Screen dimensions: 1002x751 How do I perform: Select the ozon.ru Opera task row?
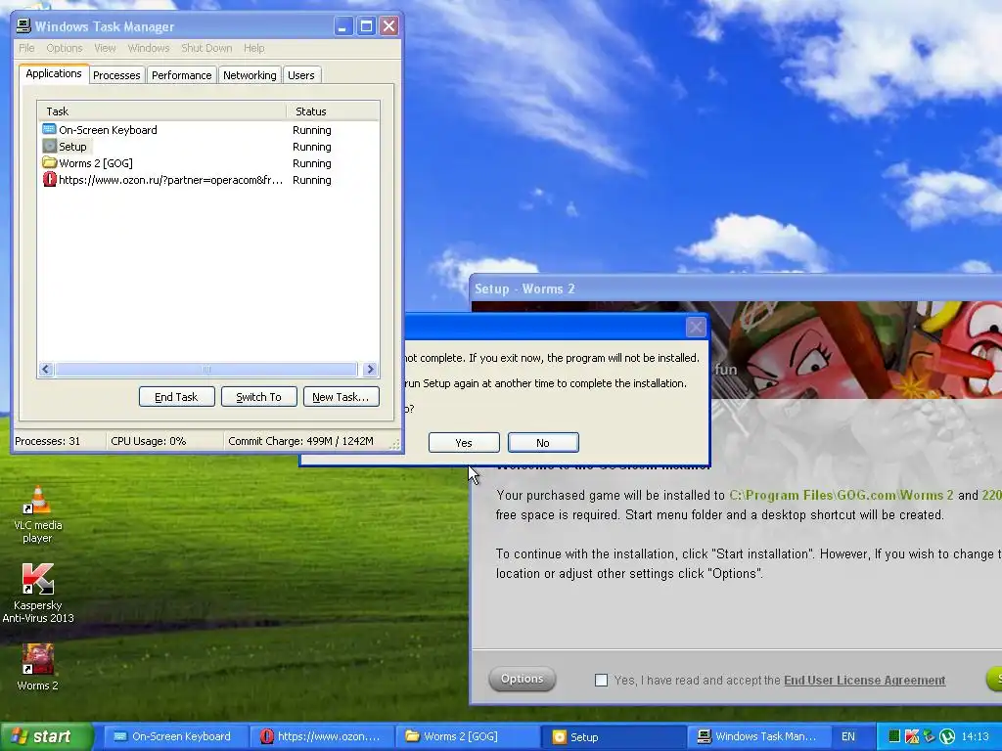[208, 180]
